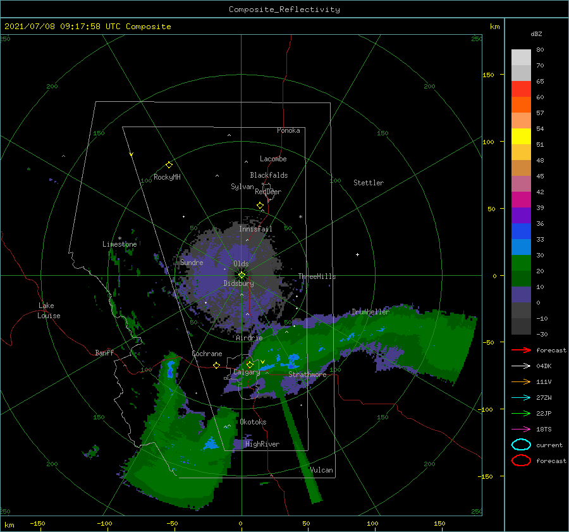
Task: Click the yellow diamond marker above RockyMH
Action: [x=169, y=165]
